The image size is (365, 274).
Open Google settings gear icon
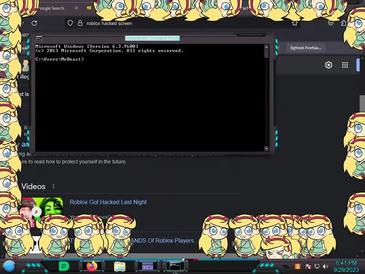click(x=328, y=65)
